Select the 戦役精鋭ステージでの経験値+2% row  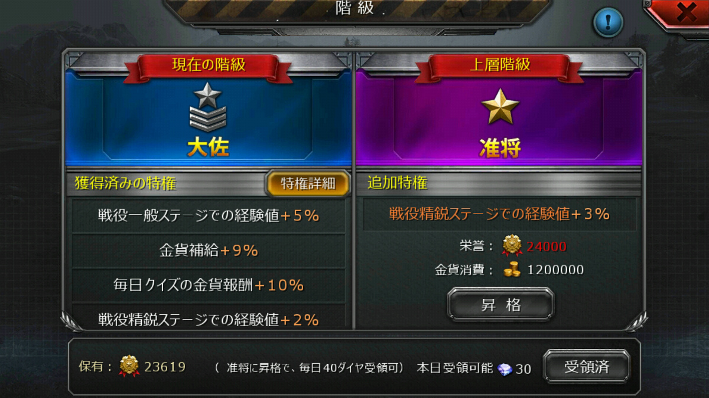(x=208, y=318)
